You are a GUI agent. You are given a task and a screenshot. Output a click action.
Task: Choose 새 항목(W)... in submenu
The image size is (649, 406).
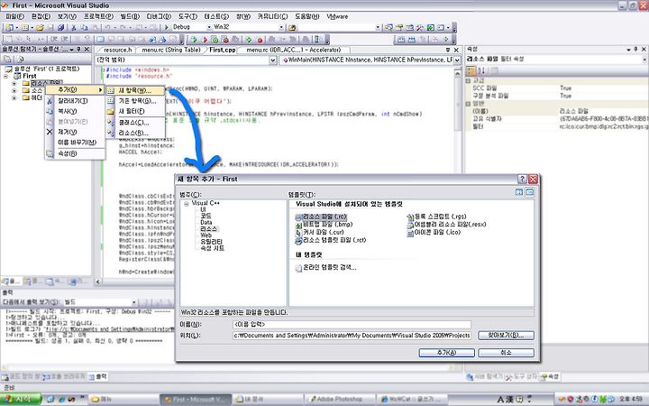pos(135,90)
